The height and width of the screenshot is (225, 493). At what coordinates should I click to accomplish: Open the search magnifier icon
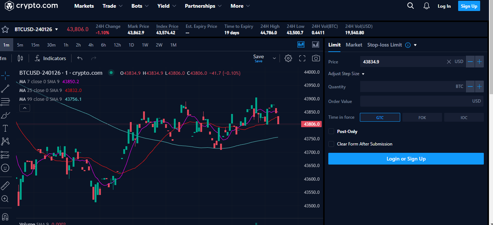point(410,6)
